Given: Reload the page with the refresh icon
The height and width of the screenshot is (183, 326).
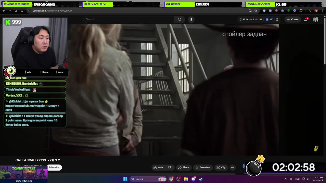Looking at the screenshot, I should click(16, 11).
